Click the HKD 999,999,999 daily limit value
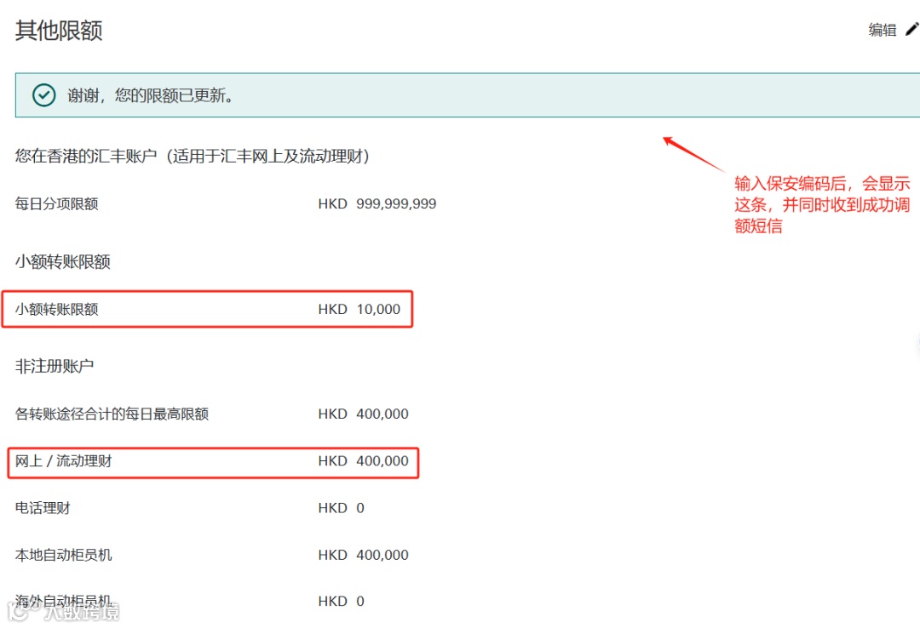This screenshot has width=920, height=628. pos(378,203)
